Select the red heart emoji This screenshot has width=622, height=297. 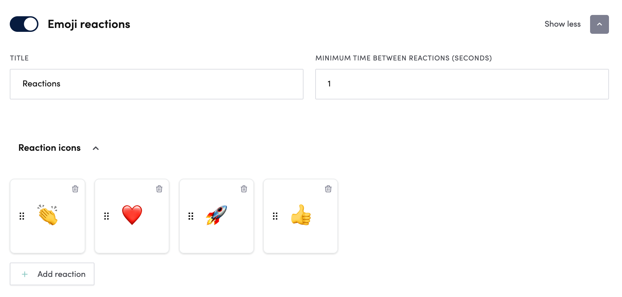point(132,215)
